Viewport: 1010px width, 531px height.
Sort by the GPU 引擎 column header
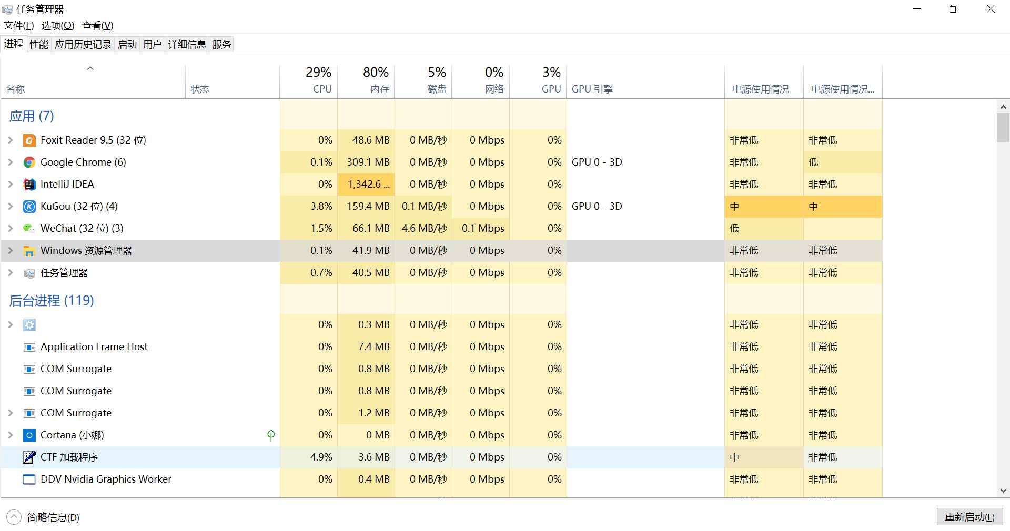645,81
